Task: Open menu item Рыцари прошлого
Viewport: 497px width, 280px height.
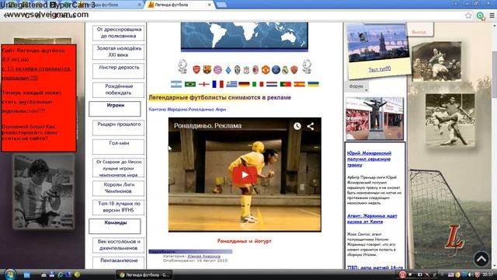Action: pos(119,128)
